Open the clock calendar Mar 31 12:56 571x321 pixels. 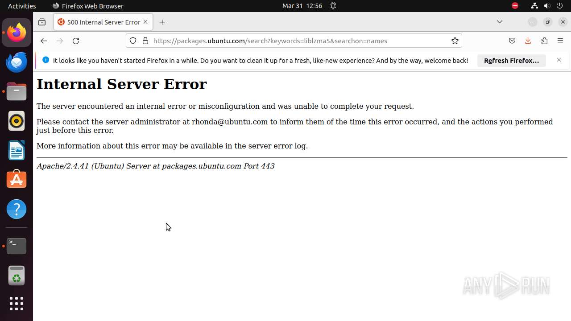click(302, 6)
